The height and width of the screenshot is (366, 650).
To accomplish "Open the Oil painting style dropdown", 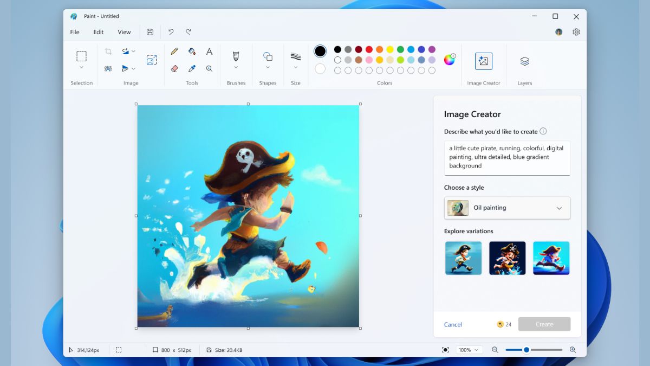I will [507, 208].
